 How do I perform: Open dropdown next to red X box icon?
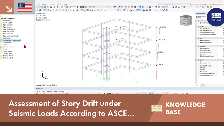pos(134,10)
